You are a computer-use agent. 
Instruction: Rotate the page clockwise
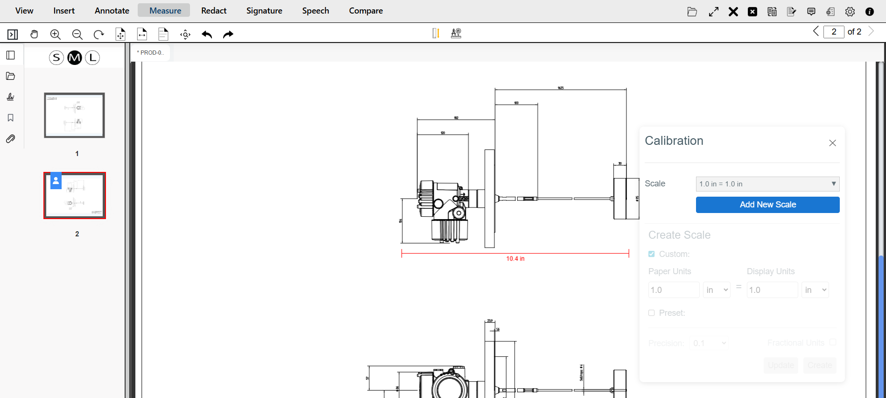coord(98,34)
